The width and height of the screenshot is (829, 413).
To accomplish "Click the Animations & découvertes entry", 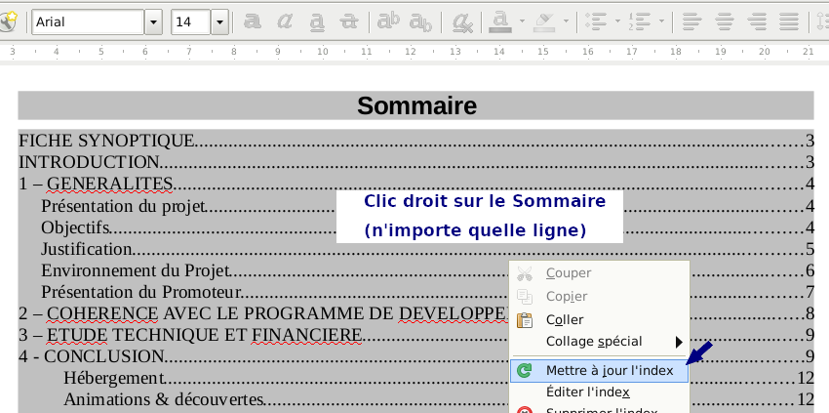I will tap(164, 399).
